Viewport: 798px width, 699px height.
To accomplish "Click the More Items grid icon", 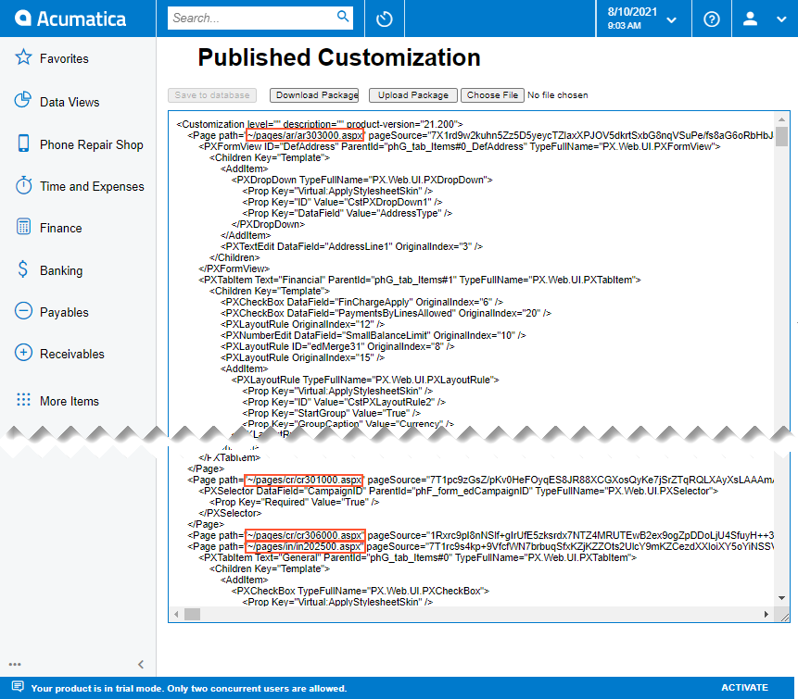I will click(23, 400).
